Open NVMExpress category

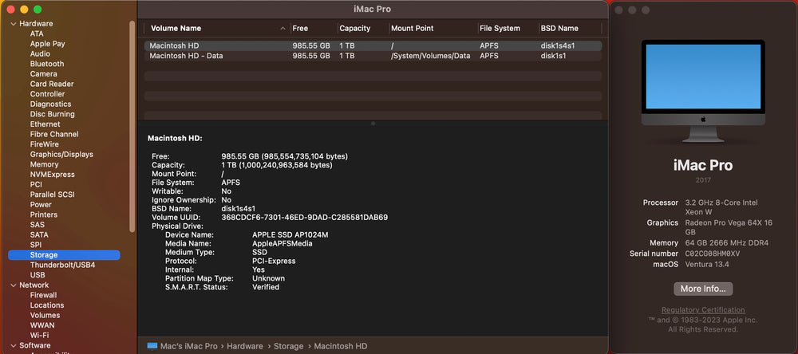[x=52, y=175]
